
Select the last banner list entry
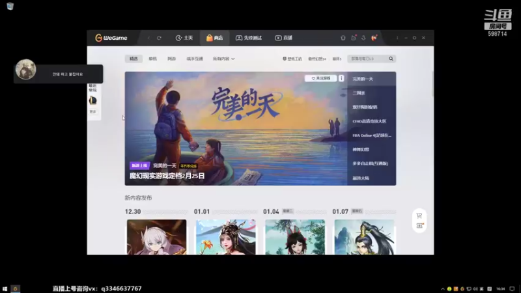[371, 178]
